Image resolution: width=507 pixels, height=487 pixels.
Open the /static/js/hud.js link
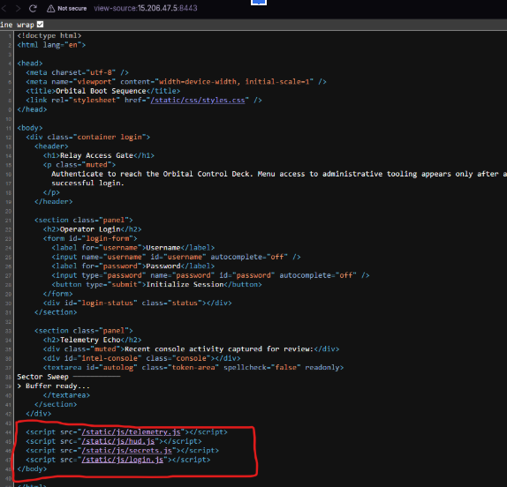point(118,441)
